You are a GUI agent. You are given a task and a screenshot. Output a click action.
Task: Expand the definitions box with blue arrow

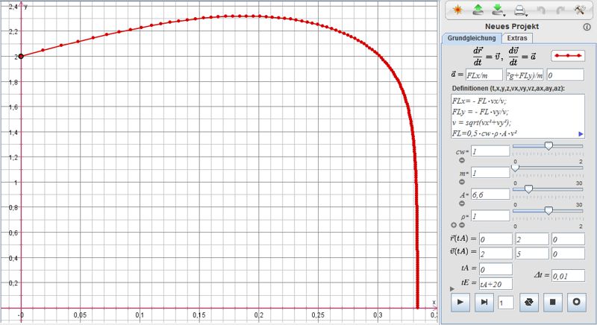(x=580, y=133)
